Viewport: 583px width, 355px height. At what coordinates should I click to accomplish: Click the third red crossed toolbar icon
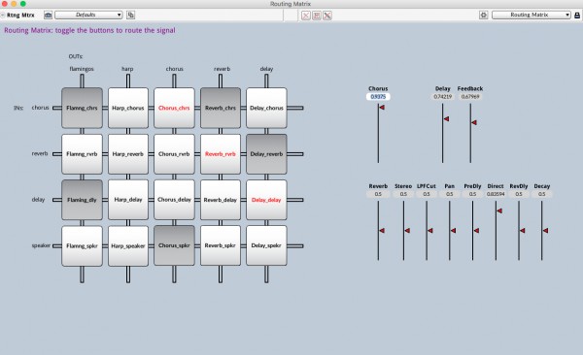coord(327,16)
